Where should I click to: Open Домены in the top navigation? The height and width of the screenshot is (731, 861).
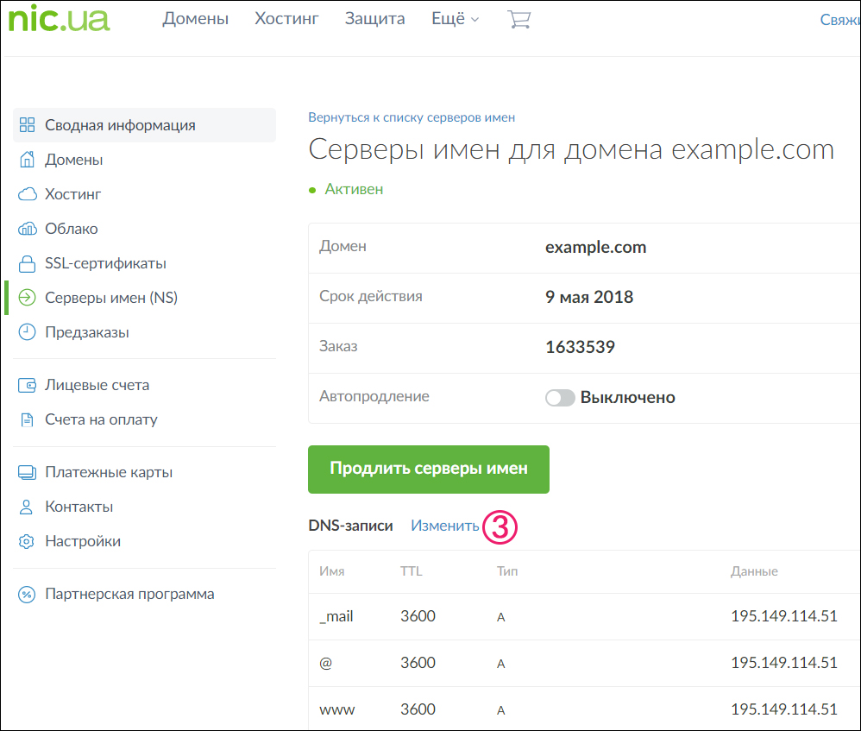click(x=195, y=19)
